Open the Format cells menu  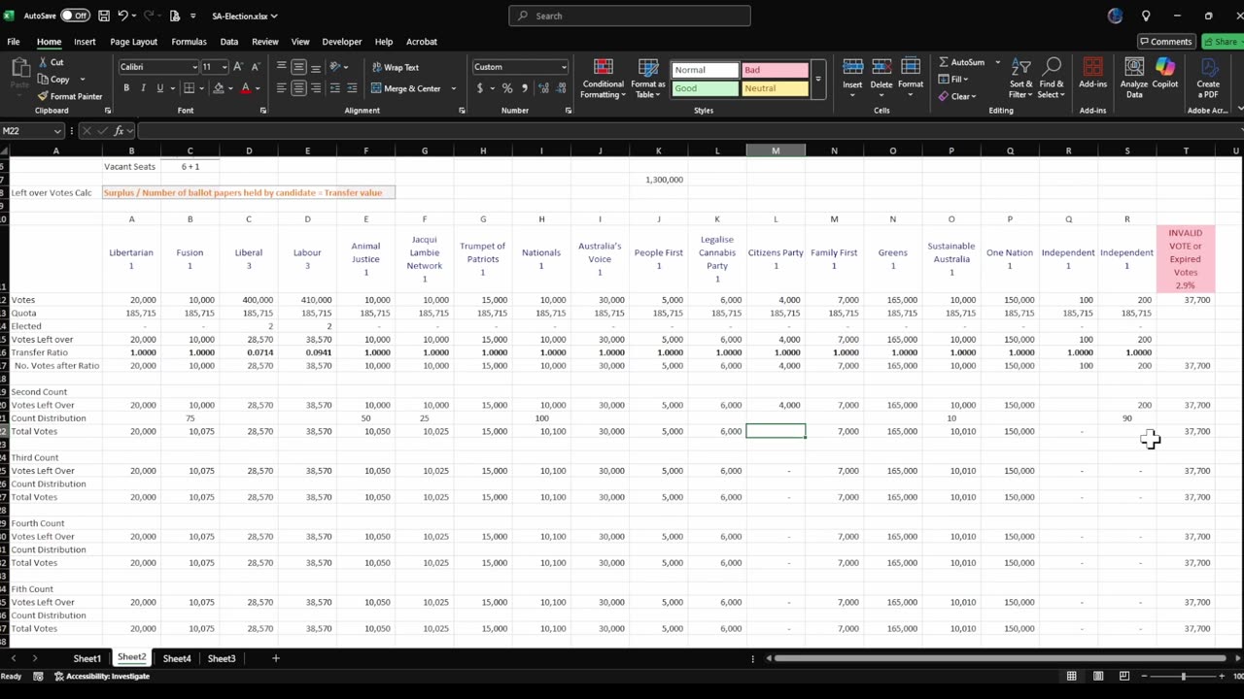click(x=911, y=76)
